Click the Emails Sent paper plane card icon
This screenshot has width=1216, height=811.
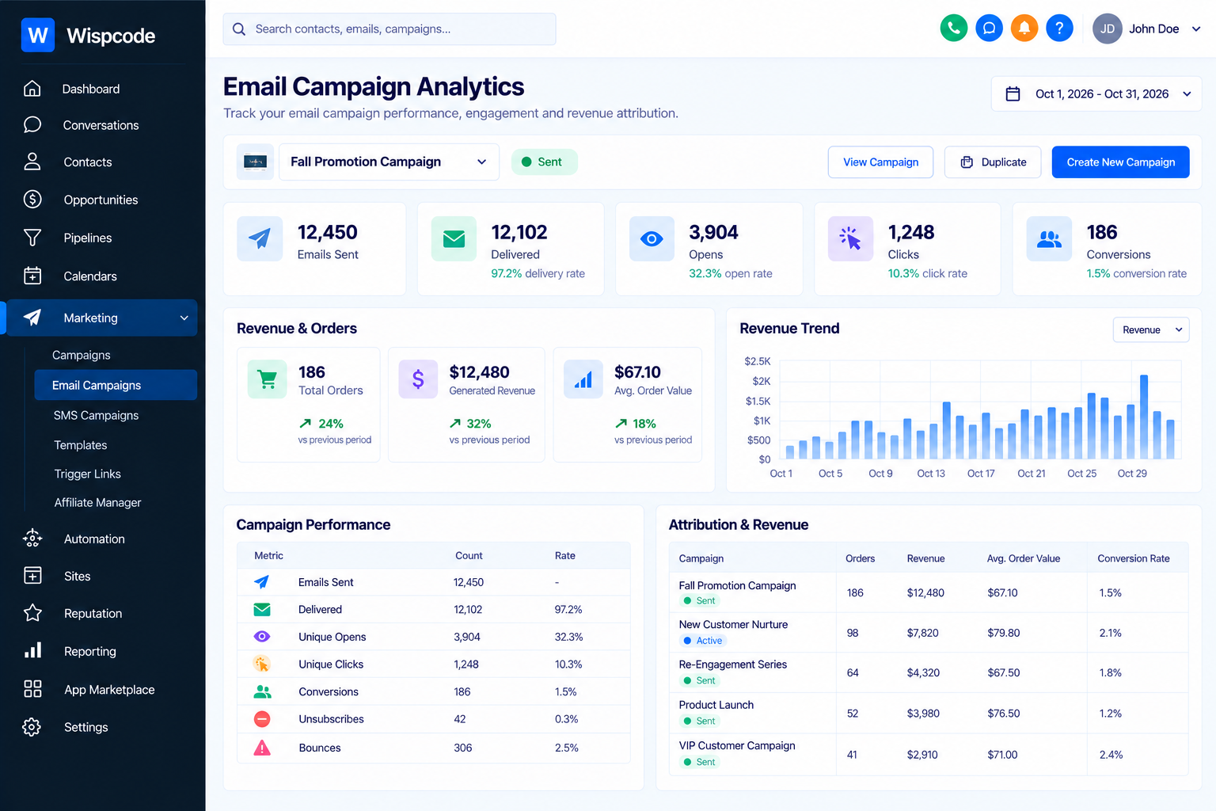click(x=260, y=238)
